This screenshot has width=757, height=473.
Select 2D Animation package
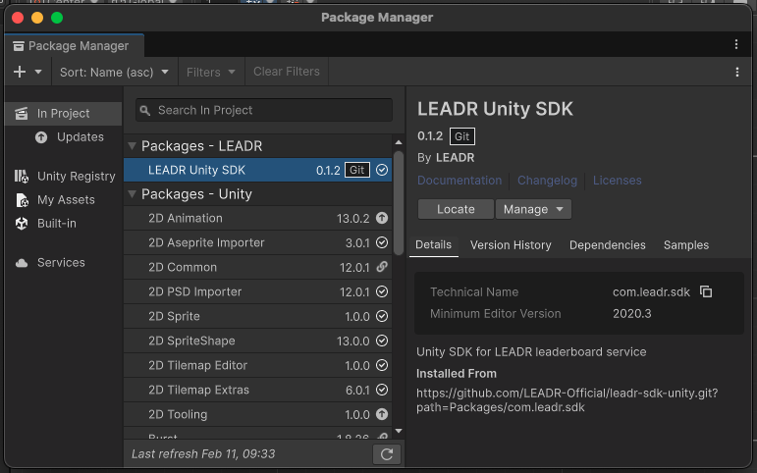(258, 218)
